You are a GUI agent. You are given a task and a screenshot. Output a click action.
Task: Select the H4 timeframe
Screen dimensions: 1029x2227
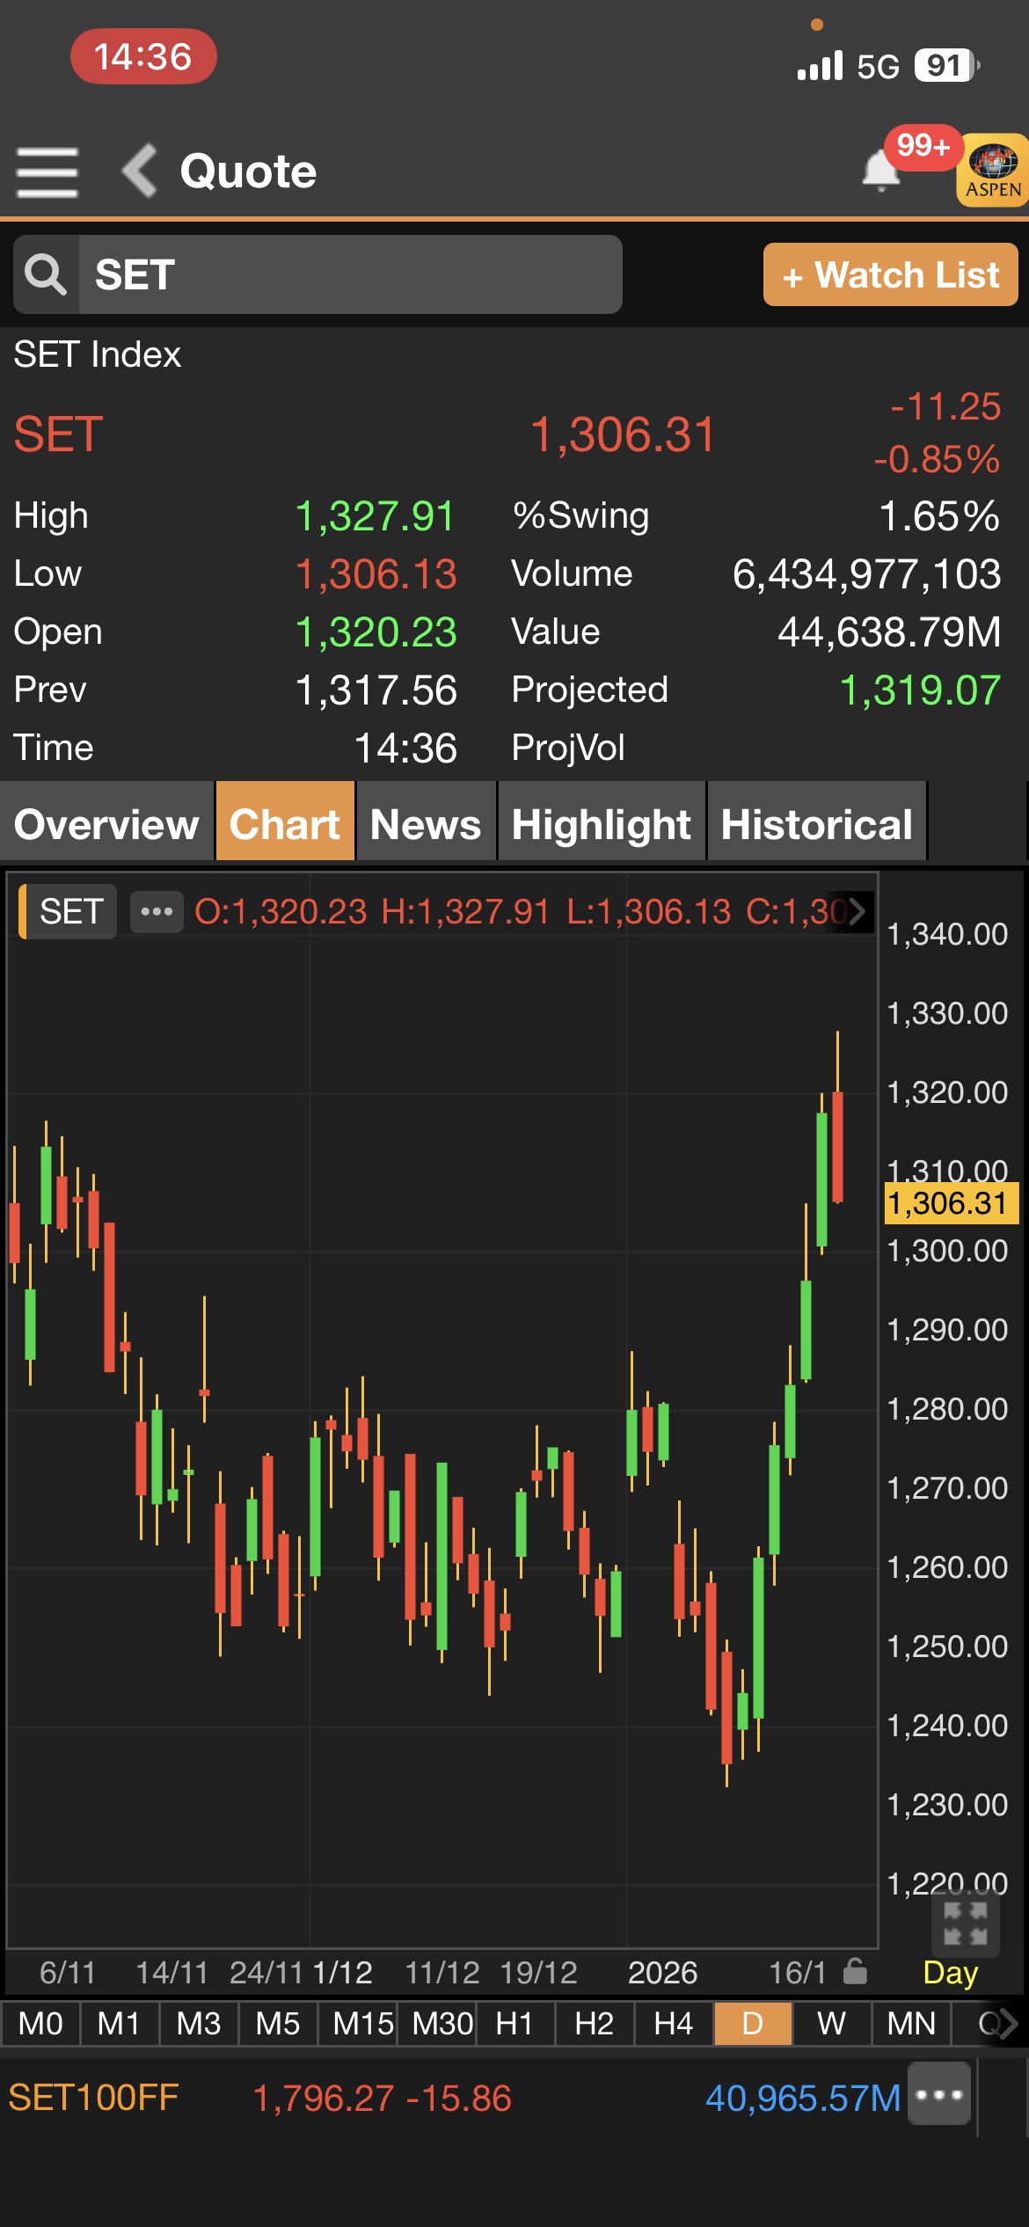coord(673,2024)
